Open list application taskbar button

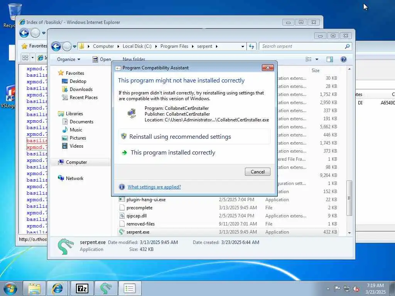[130, 288]
